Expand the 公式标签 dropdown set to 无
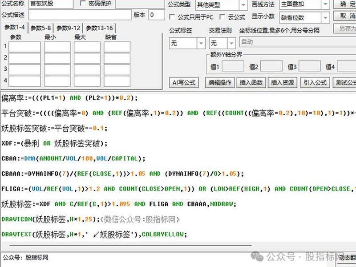The image size is (356, 267). 187,43
